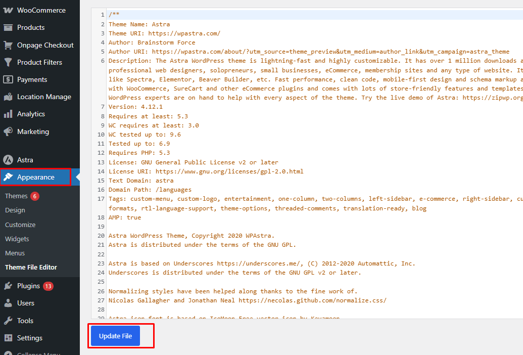Click the Update File button
The width and height of the screenshot is (523, 355).
(x=114, y=335)
